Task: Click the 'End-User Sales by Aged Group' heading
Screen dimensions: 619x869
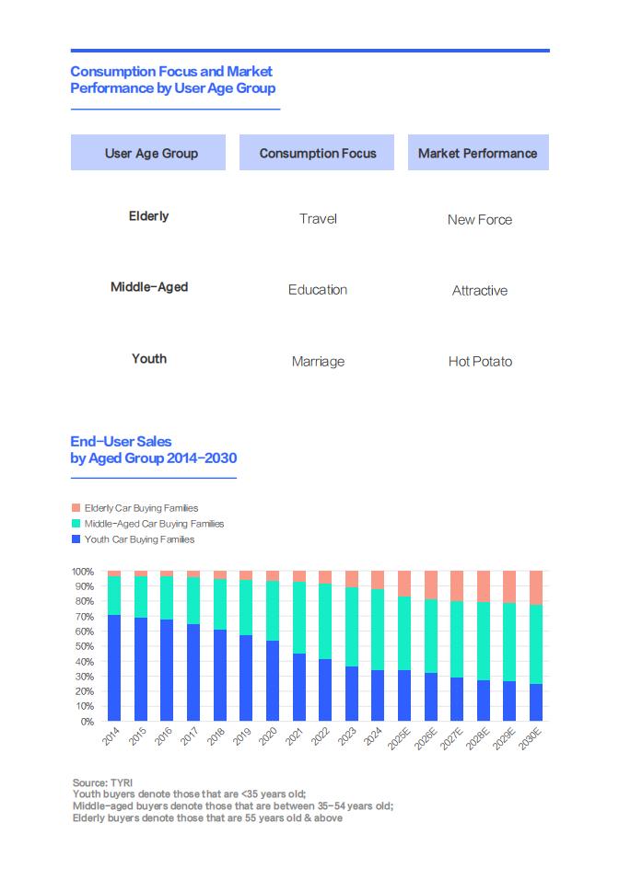Action: coord(154,449)
